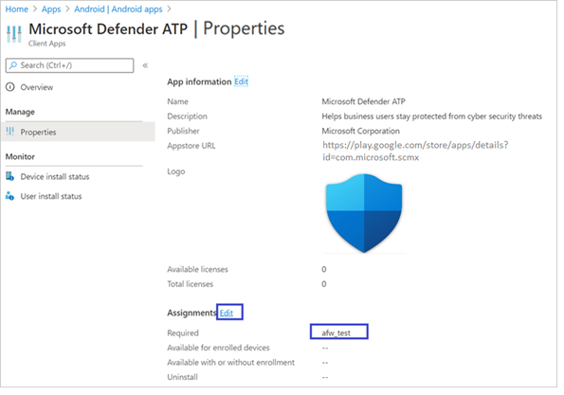Viewport: 564px width, 395px height.
Task: Edit the Assignments section
Action: (x=227, y=313)
